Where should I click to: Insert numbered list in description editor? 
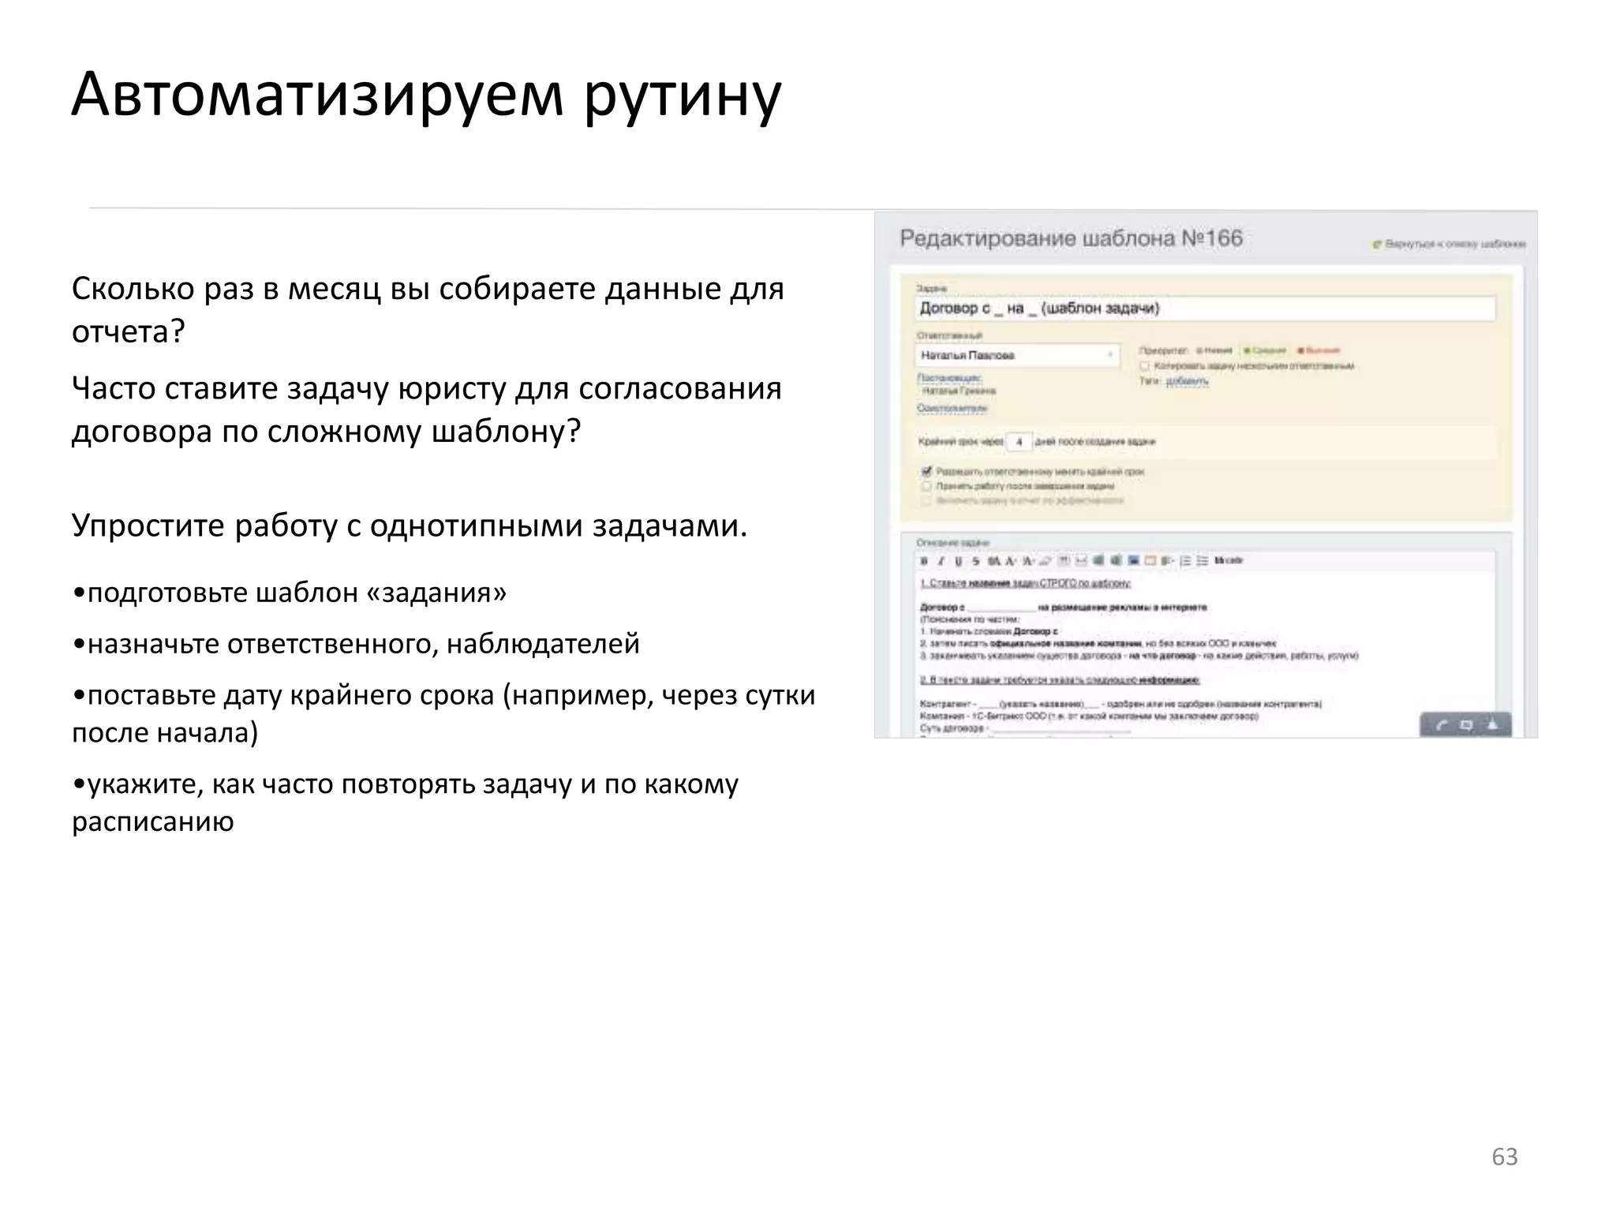coord(1185,561)
